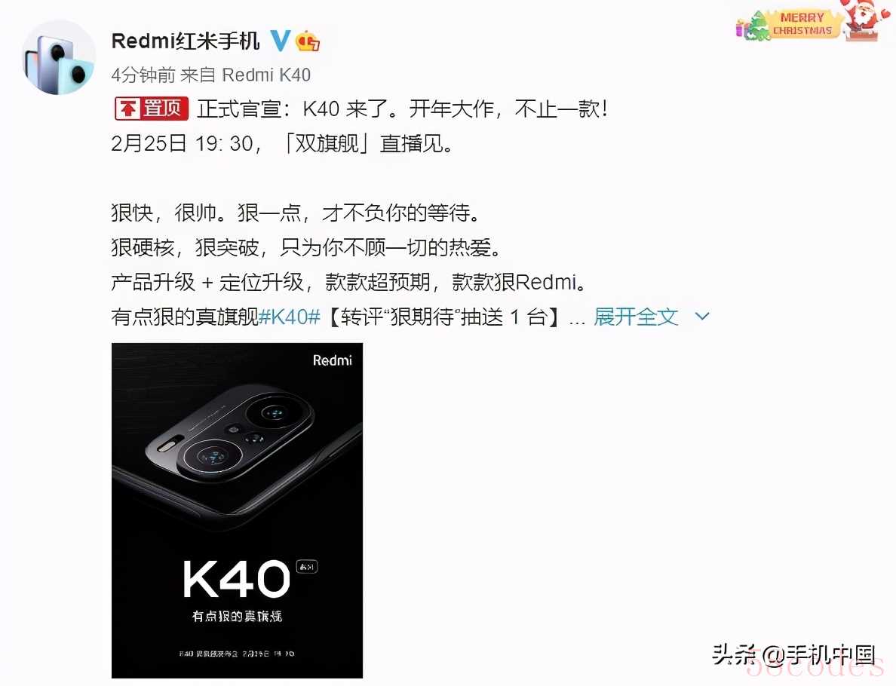Click the 来自 Redmi K40 source link
The height and width of the screenshot is (686, 896).
pos(245,75)
